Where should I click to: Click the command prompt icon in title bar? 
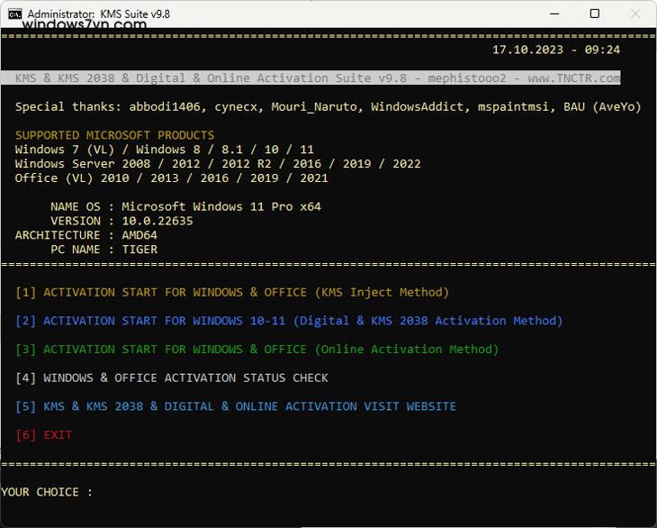[x=14, y=14]
